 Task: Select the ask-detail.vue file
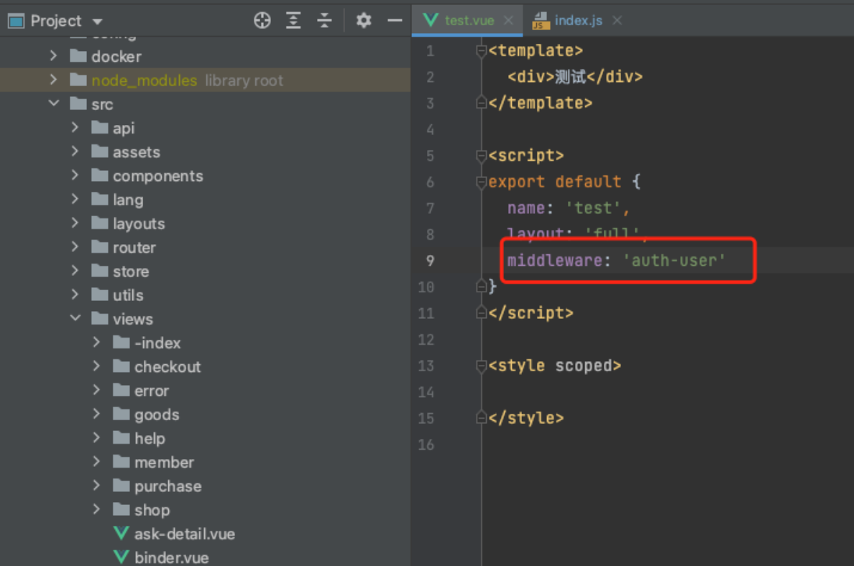coord(185,534)
